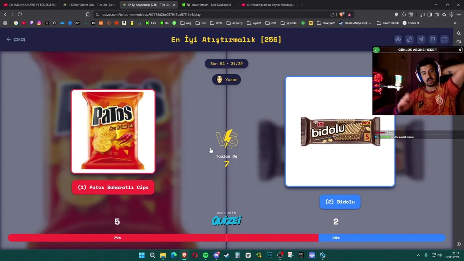Expand the kıyafet bookmarks folder

pyautogui.click(x=254, y=23)
